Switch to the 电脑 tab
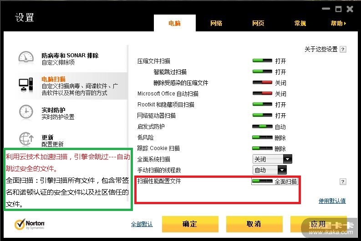 pos(175,23)
